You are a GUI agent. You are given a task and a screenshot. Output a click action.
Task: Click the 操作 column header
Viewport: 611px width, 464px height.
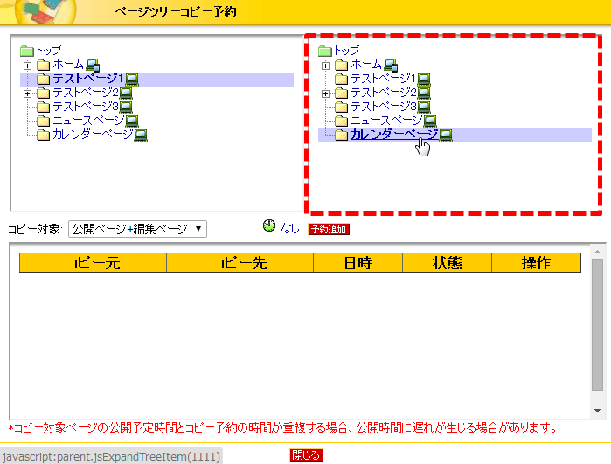(x=536, y=262)
